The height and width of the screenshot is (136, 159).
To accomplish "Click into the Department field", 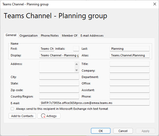I will 130,77.
